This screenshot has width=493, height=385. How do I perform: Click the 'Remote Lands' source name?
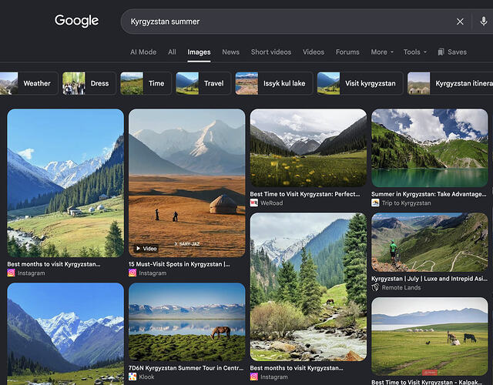(x=401, y=287)
